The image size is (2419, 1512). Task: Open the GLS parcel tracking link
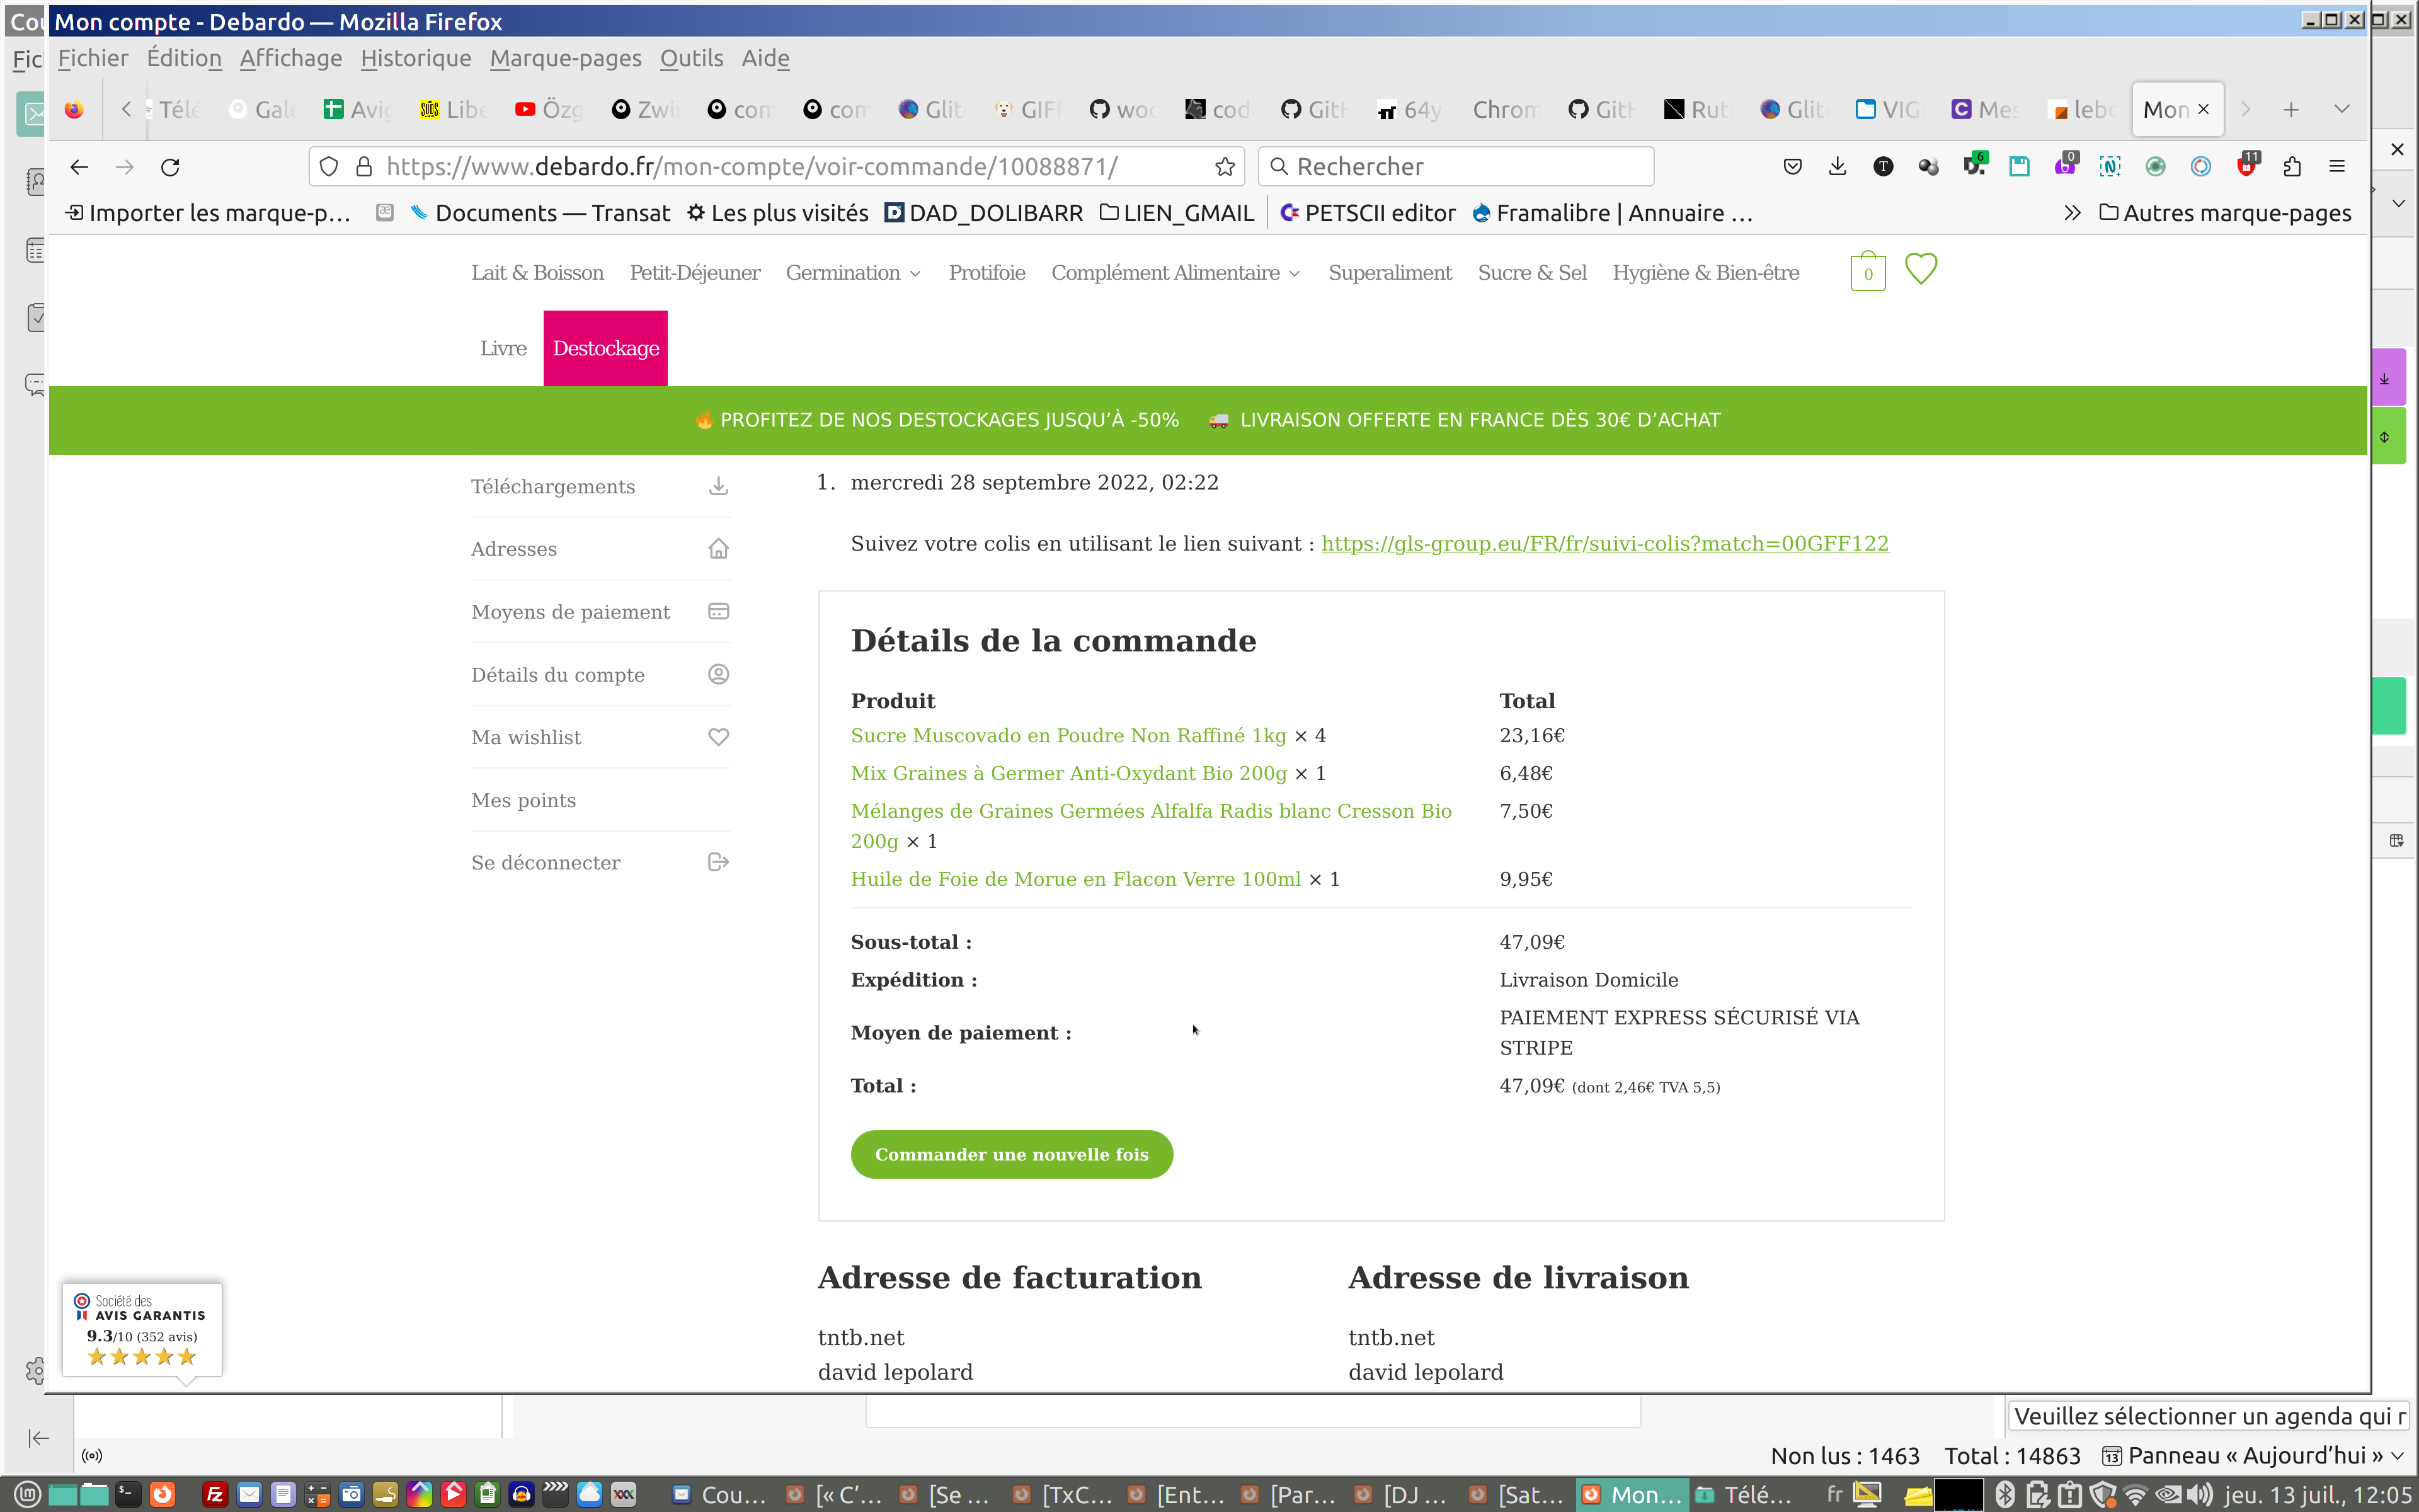[x=1604, y=543]
